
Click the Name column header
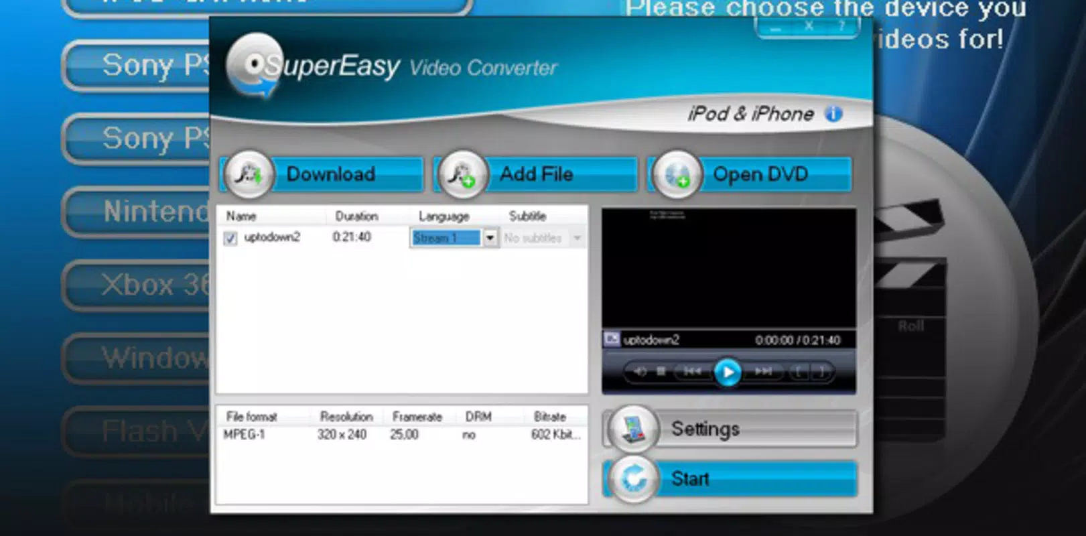tap(241, 216)
